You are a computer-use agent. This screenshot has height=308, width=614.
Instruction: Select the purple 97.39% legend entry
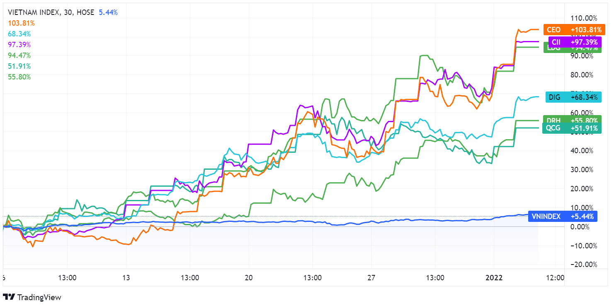(18, 45)
